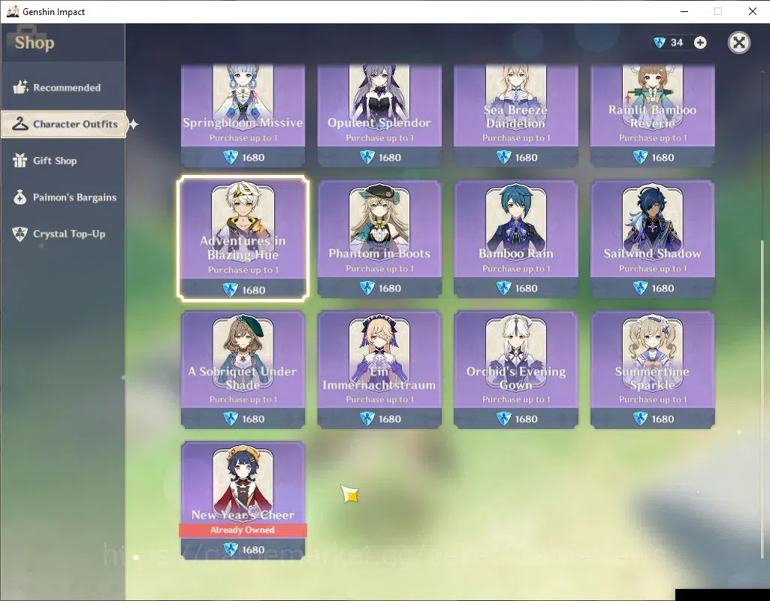Click the crystal icon on A Sobriquet Under Shade price
Image resolution: width=770 pixels, height=601 pixels.
point(231,419)
